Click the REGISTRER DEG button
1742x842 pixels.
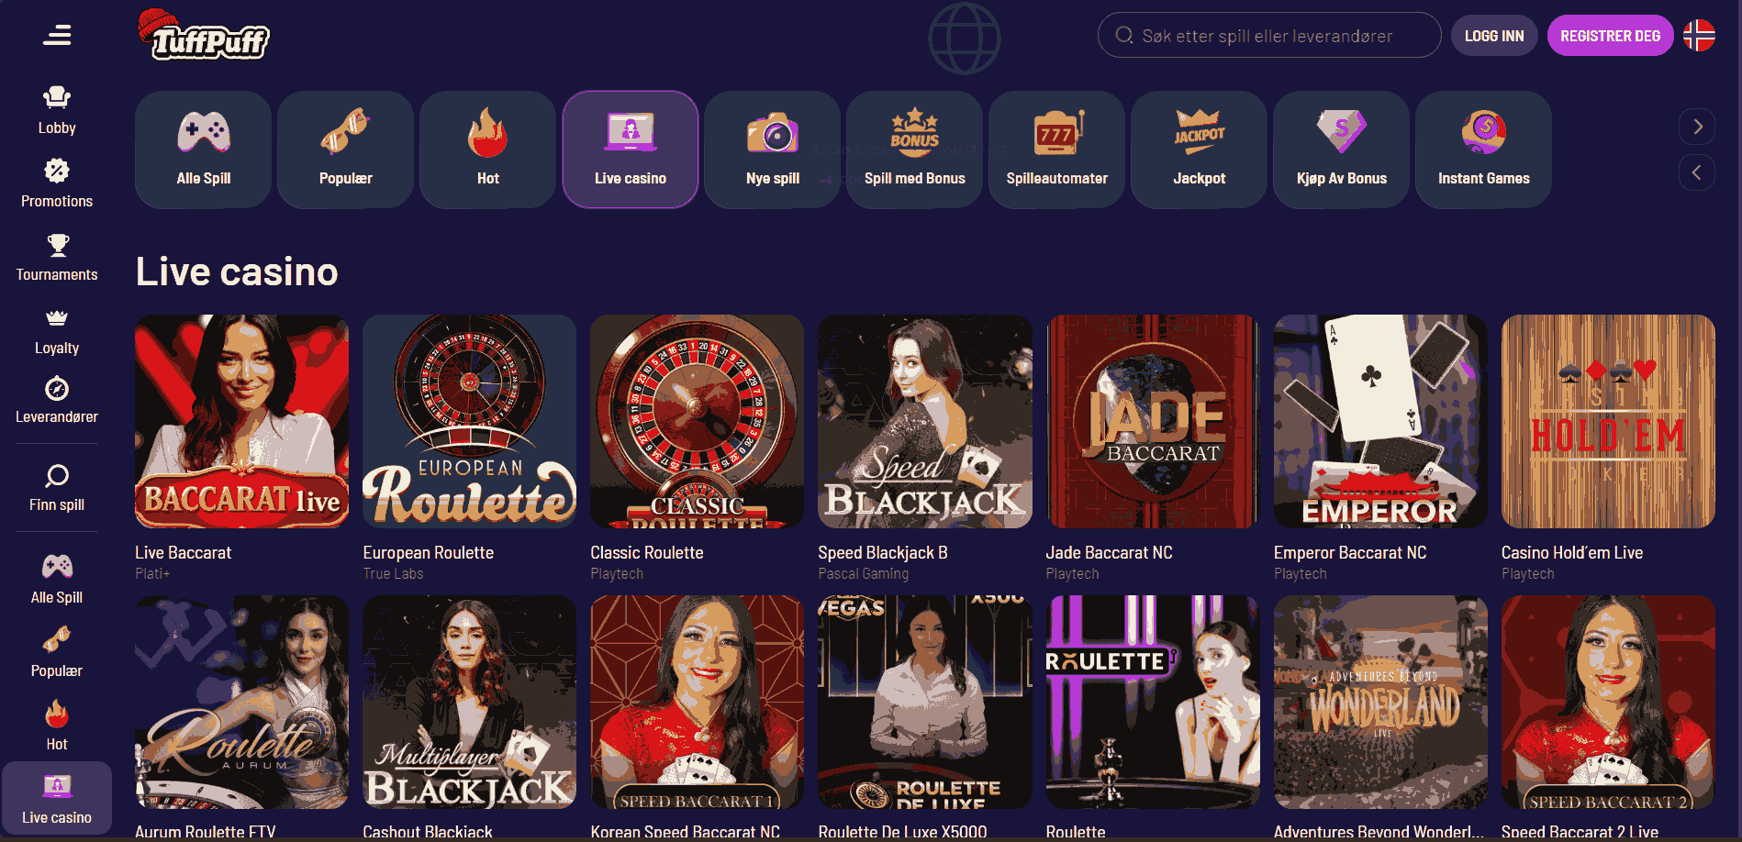(1610, 36)
